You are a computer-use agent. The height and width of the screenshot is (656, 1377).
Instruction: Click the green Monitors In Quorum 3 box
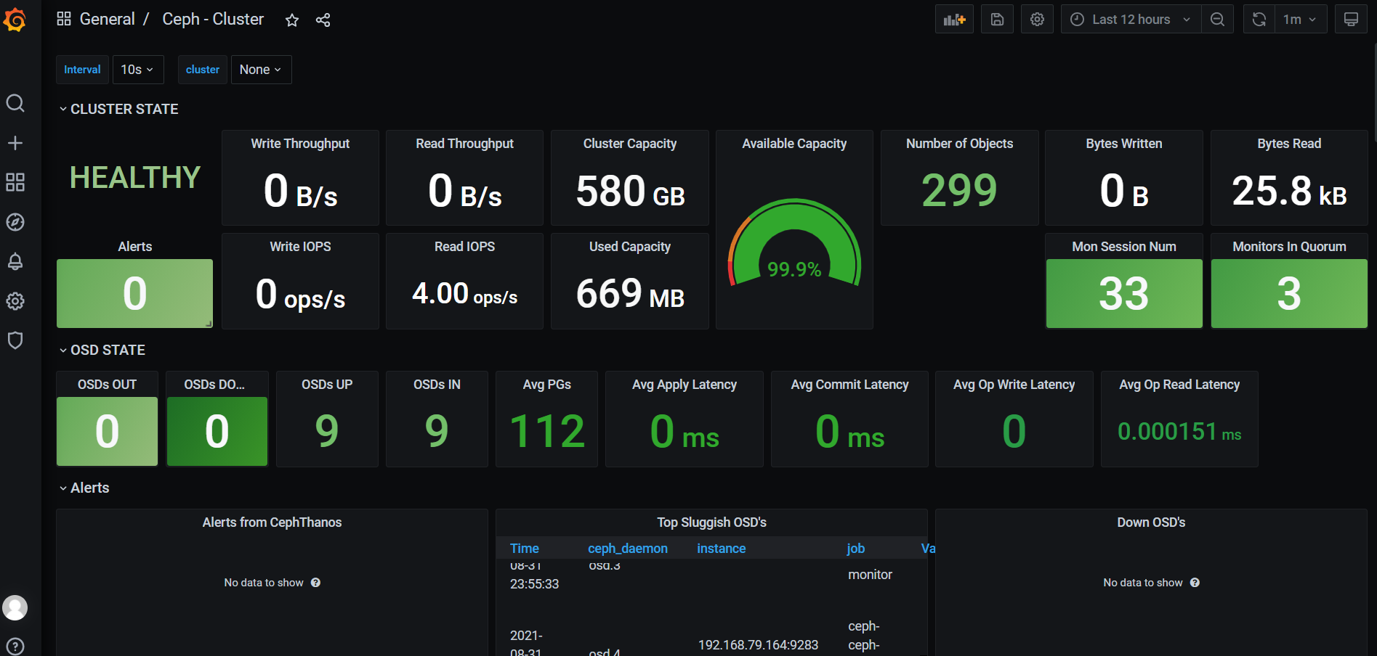pos(1289,293)
